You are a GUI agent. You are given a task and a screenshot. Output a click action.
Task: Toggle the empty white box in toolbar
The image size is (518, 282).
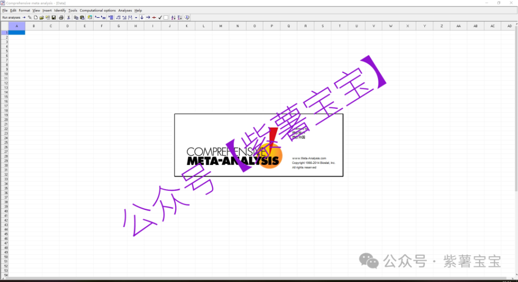point(166,17)
